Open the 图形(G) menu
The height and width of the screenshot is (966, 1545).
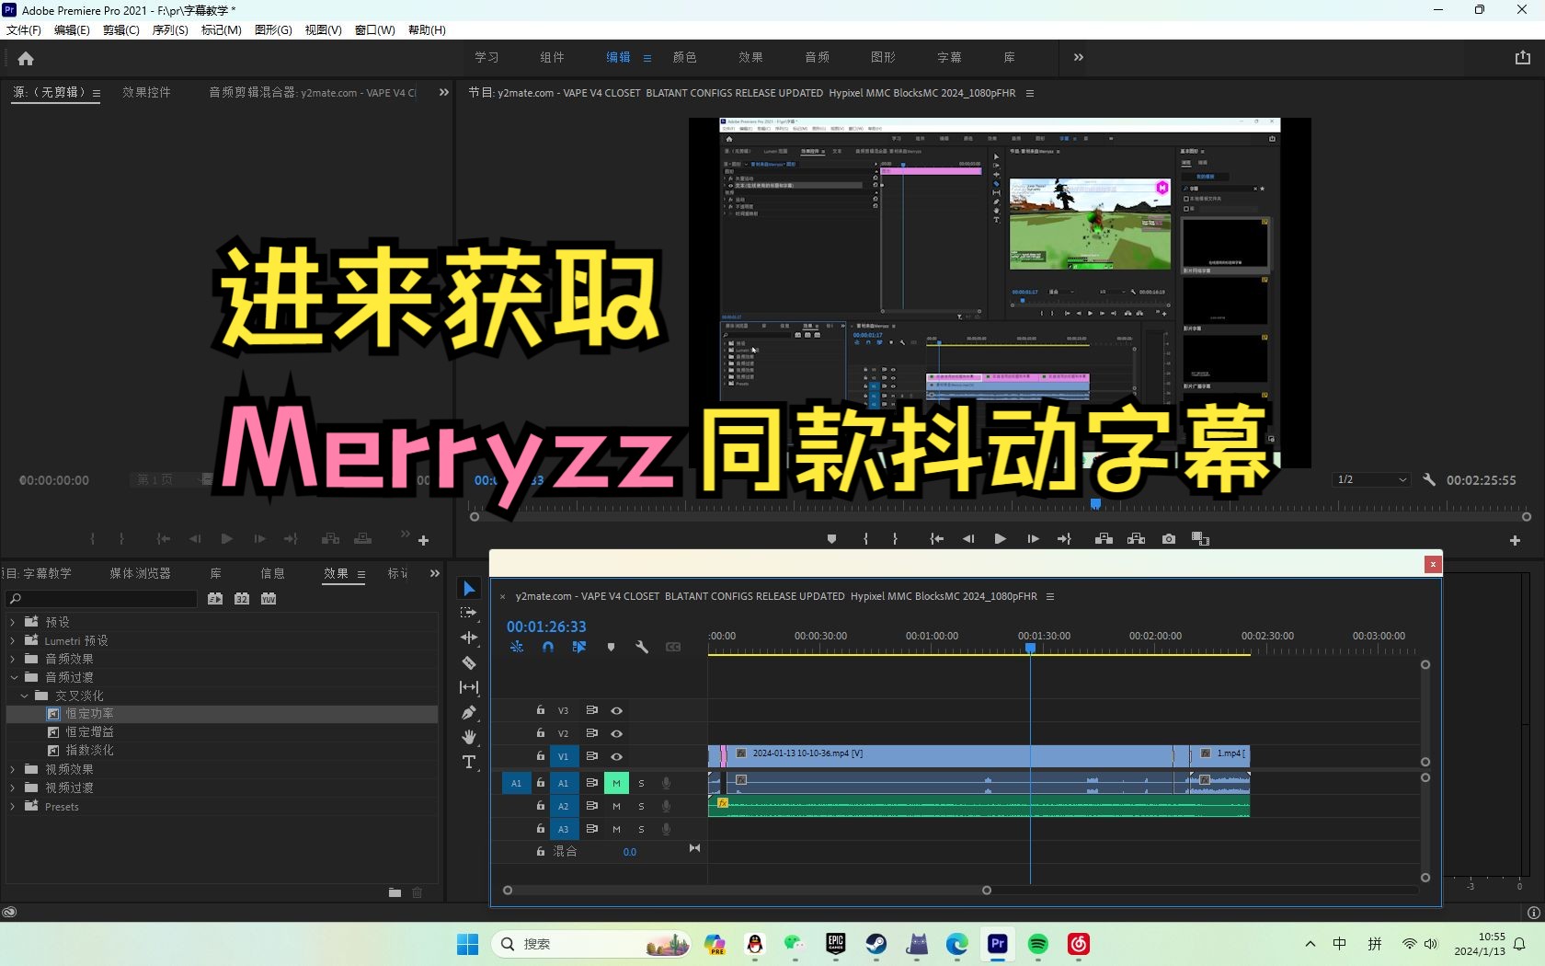tap(273, 30)
